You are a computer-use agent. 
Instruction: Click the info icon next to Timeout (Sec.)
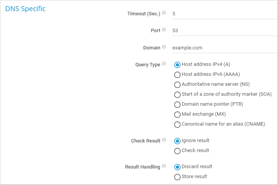click(164, 13)
